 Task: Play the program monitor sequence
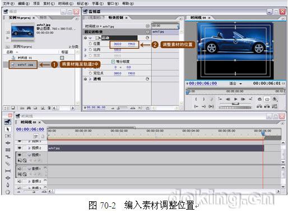236,99
